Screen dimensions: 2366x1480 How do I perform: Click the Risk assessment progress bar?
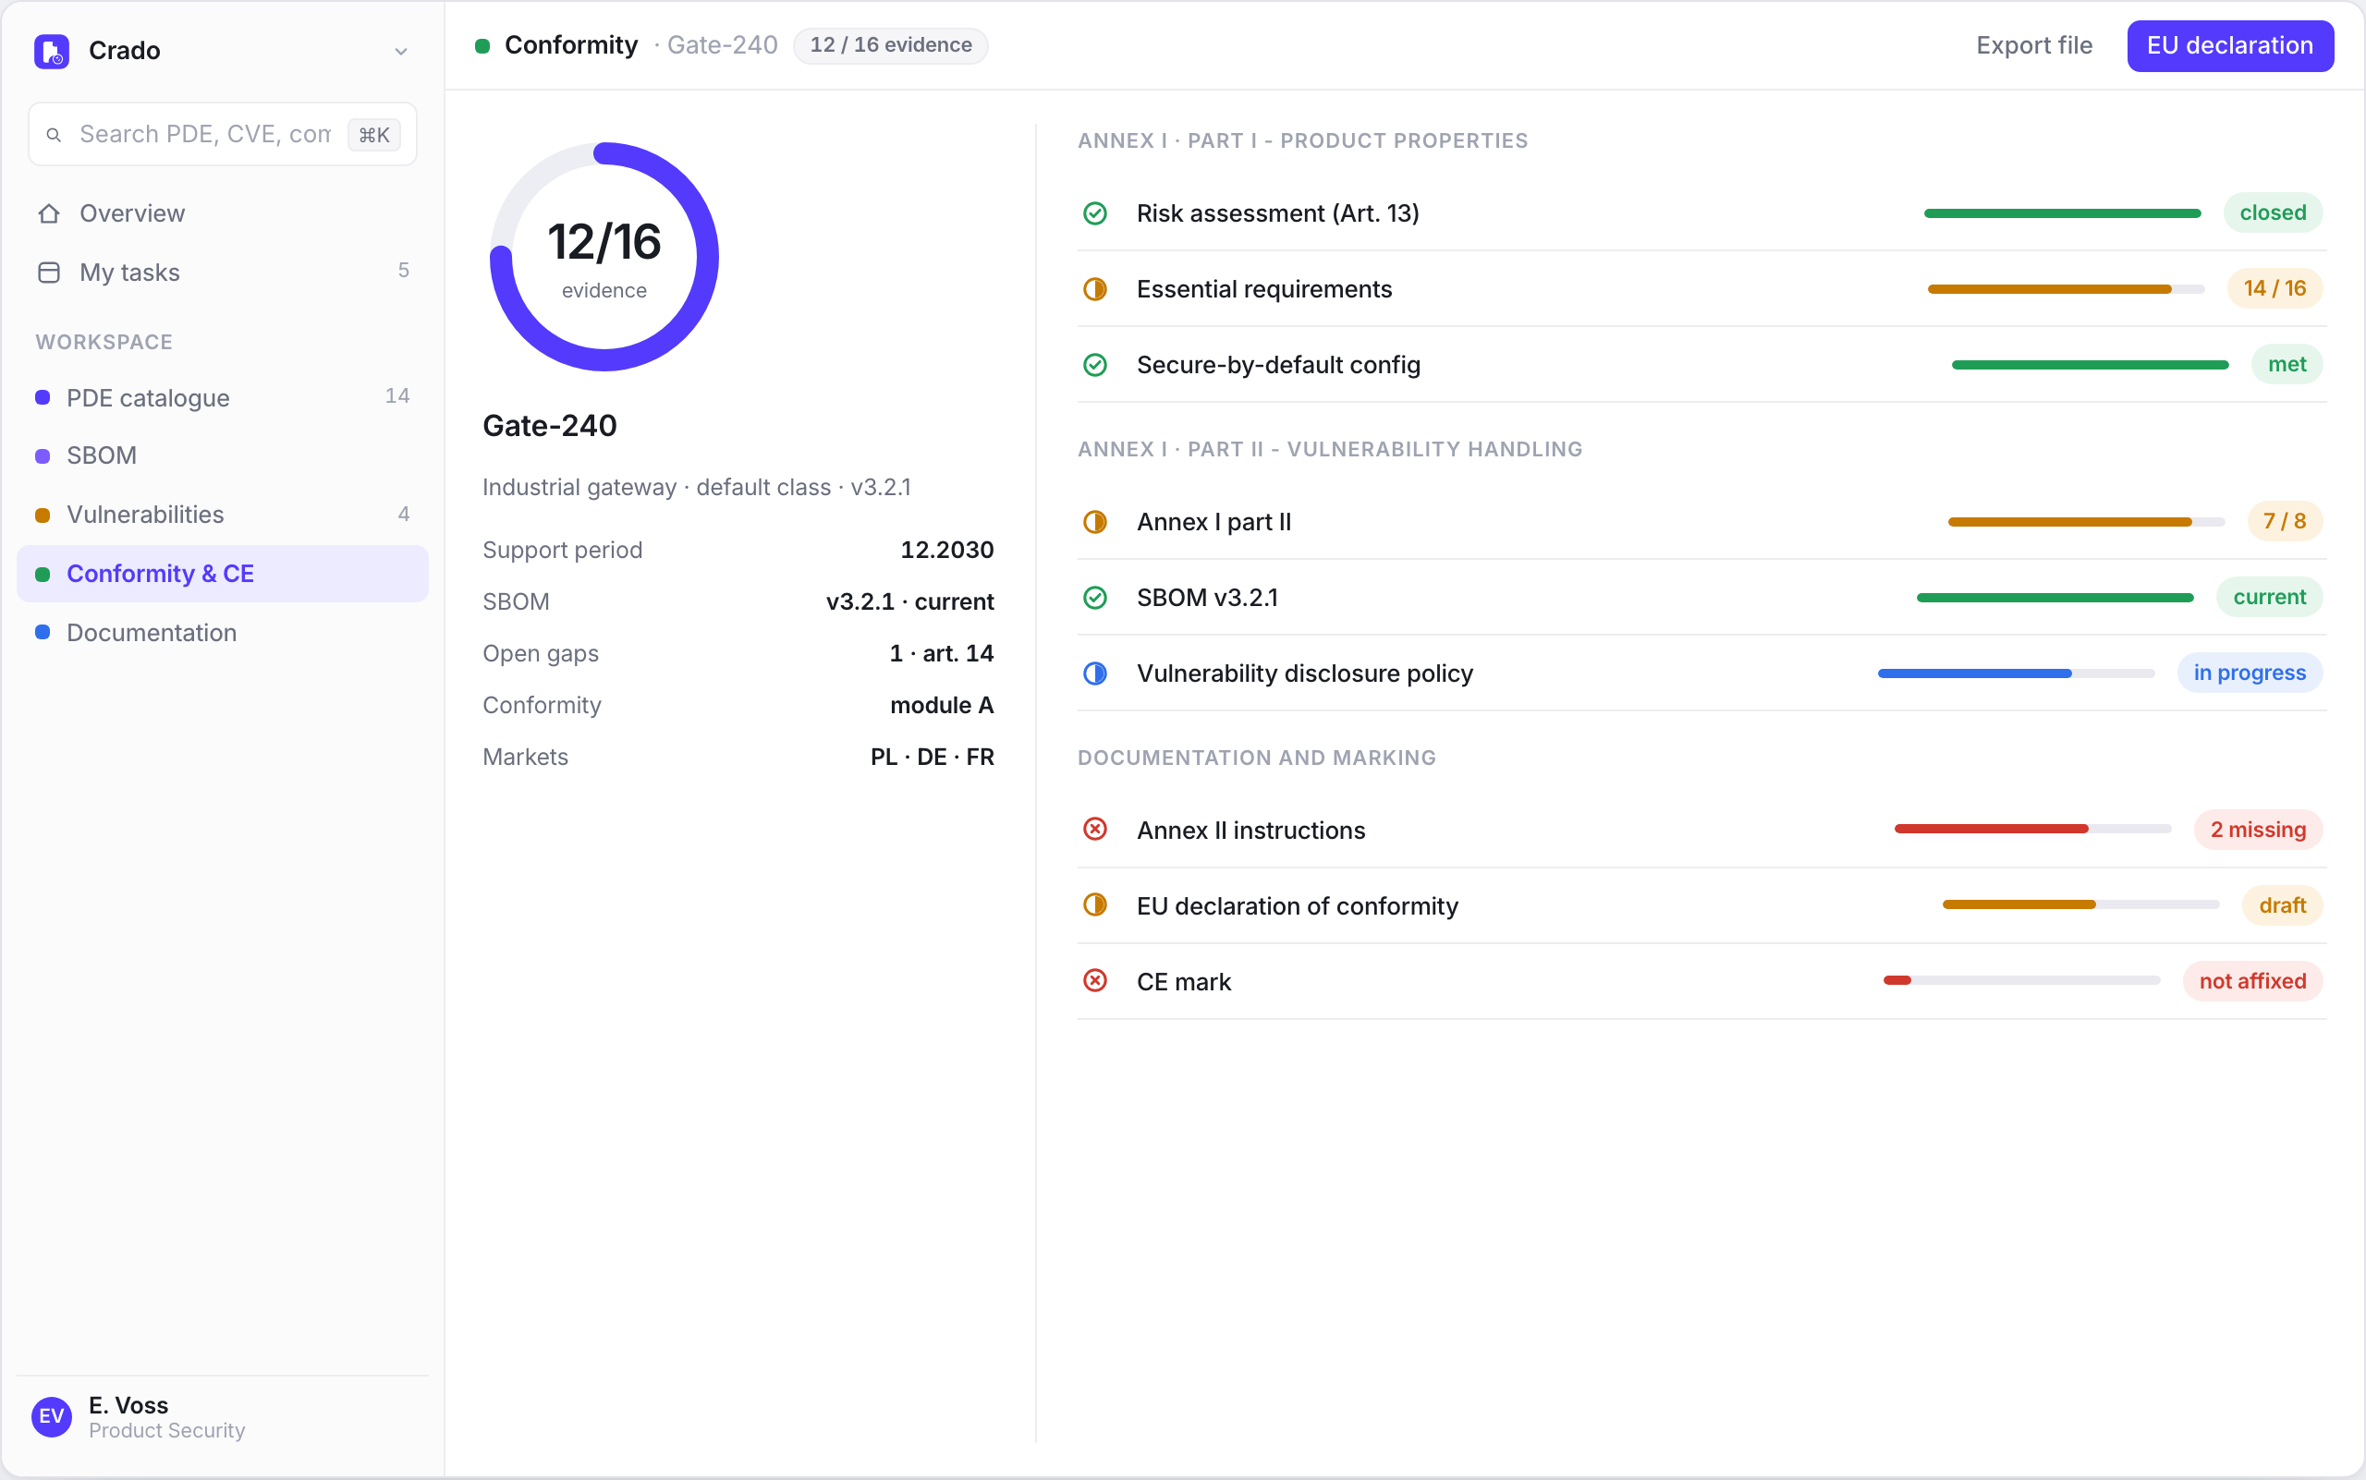[x=2063, y=213]
